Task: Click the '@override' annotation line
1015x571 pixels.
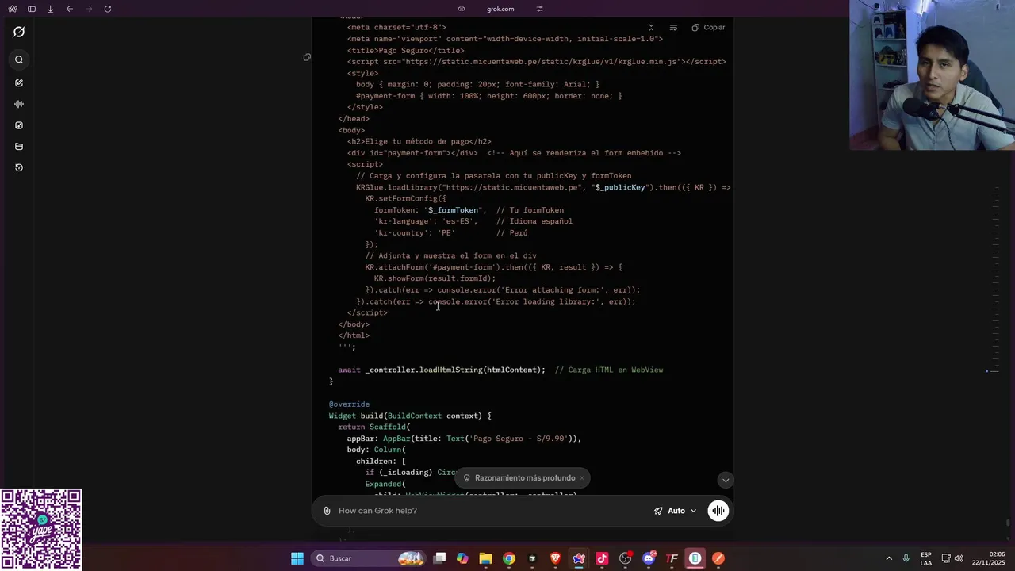Action: pos(350,404)
